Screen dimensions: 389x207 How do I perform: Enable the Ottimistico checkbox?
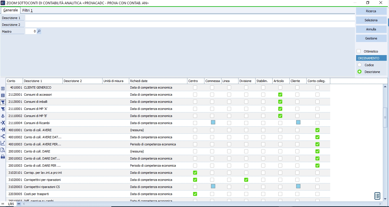click(359, 51)
